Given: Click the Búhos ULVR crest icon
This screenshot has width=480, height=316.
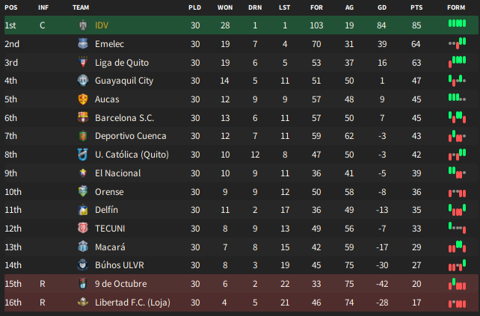Looking at the screenshot, I should point(83,265).
